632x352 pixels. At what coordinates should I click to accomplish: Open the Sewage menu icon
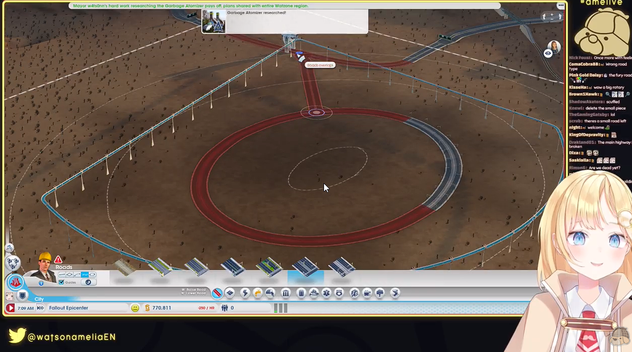(x=270, y=293)
